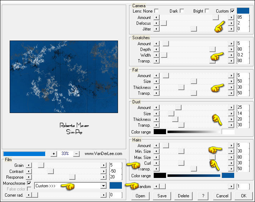Click right arrow of Hairs Curl slider
Screen dimensions: 255x202
click(x=231, y=163)
